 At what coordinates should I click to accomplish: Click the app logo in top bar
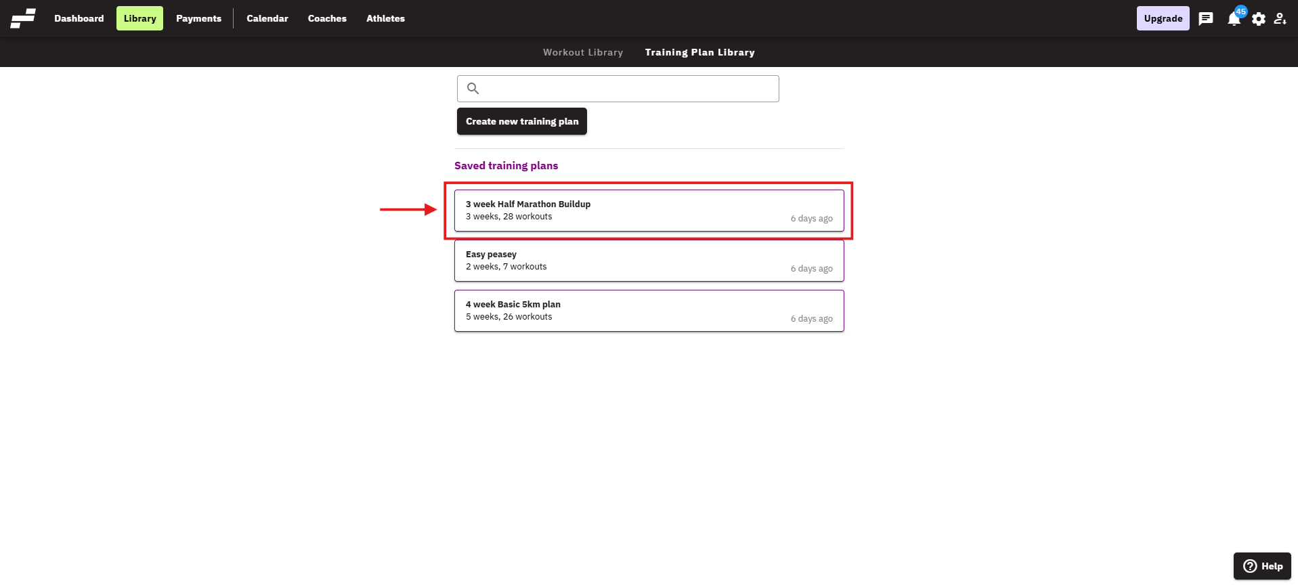(x=23, y=18)
